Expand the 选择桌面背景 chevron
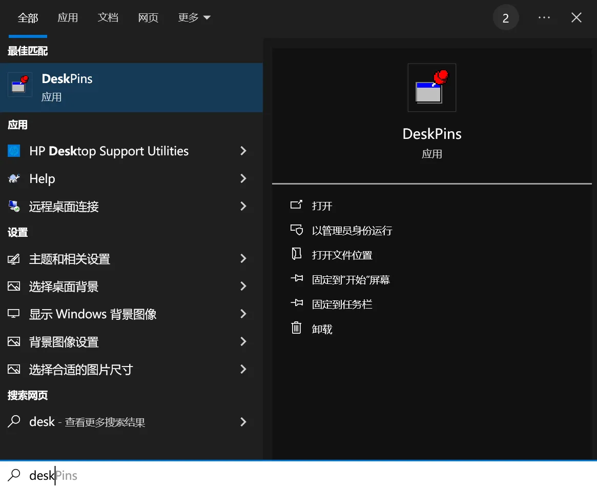The width and height of the screenshot is (597, 489). (x=243, y=286)
